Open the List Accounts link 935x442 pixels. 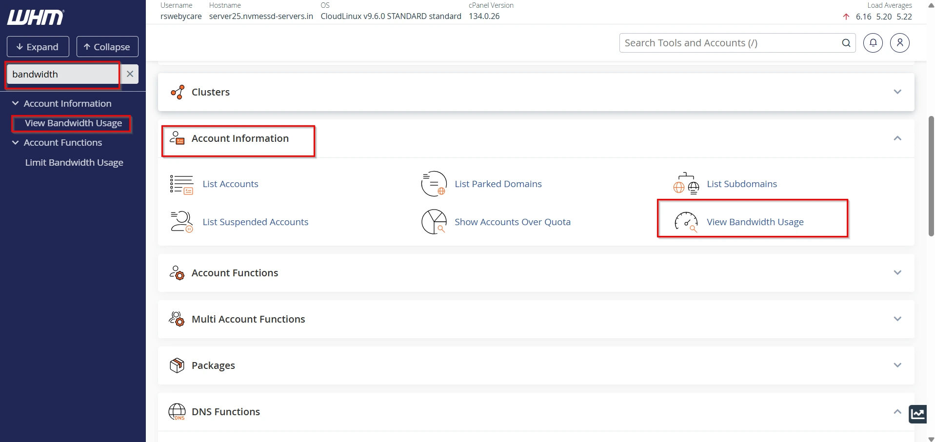pos(230,184)
